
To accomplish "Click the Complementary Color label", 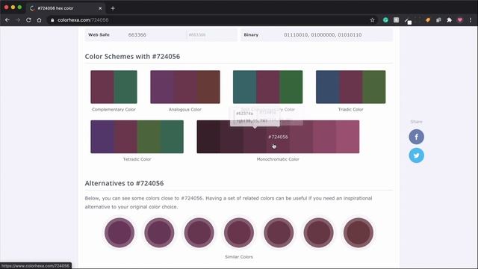I will [x=114, y=109].
